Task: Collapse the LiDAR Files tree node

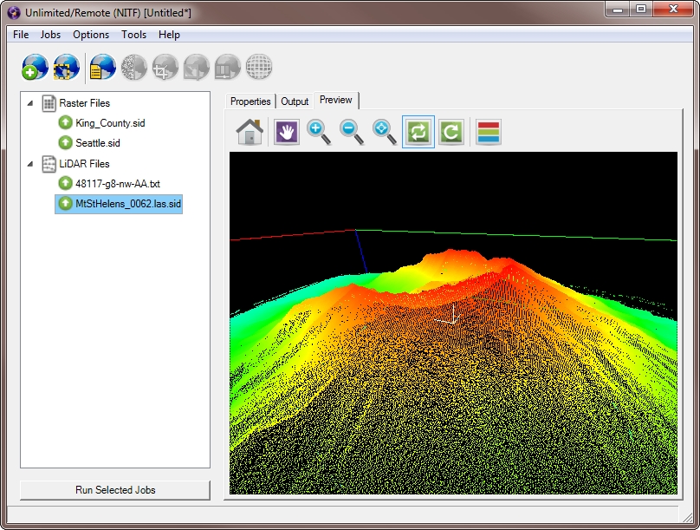Action: [30, 164]
